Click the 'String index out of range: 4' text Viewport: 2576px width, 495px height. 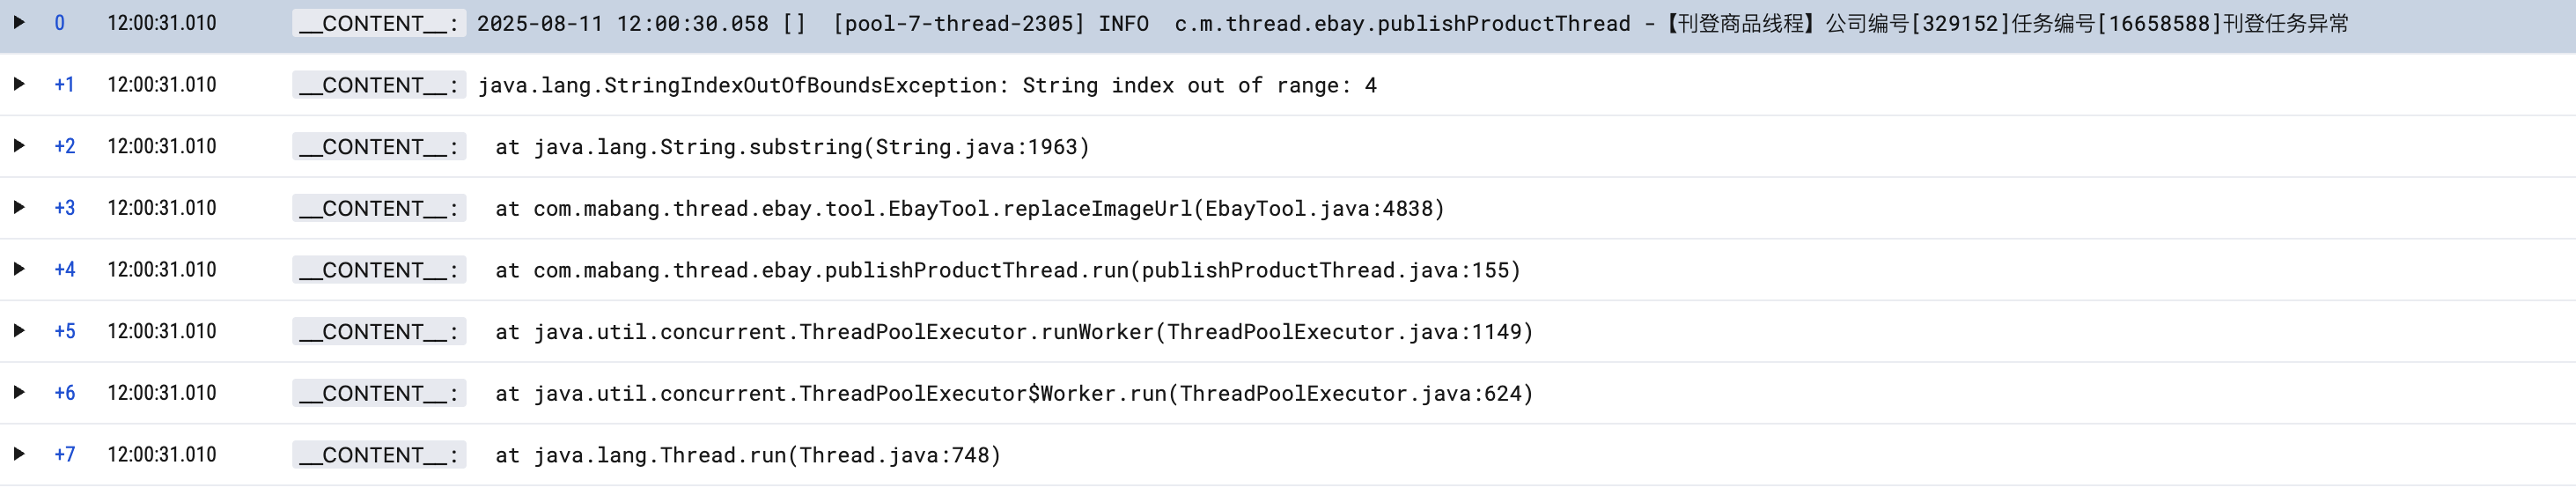pyautogui.click(x=1198, y=85)
